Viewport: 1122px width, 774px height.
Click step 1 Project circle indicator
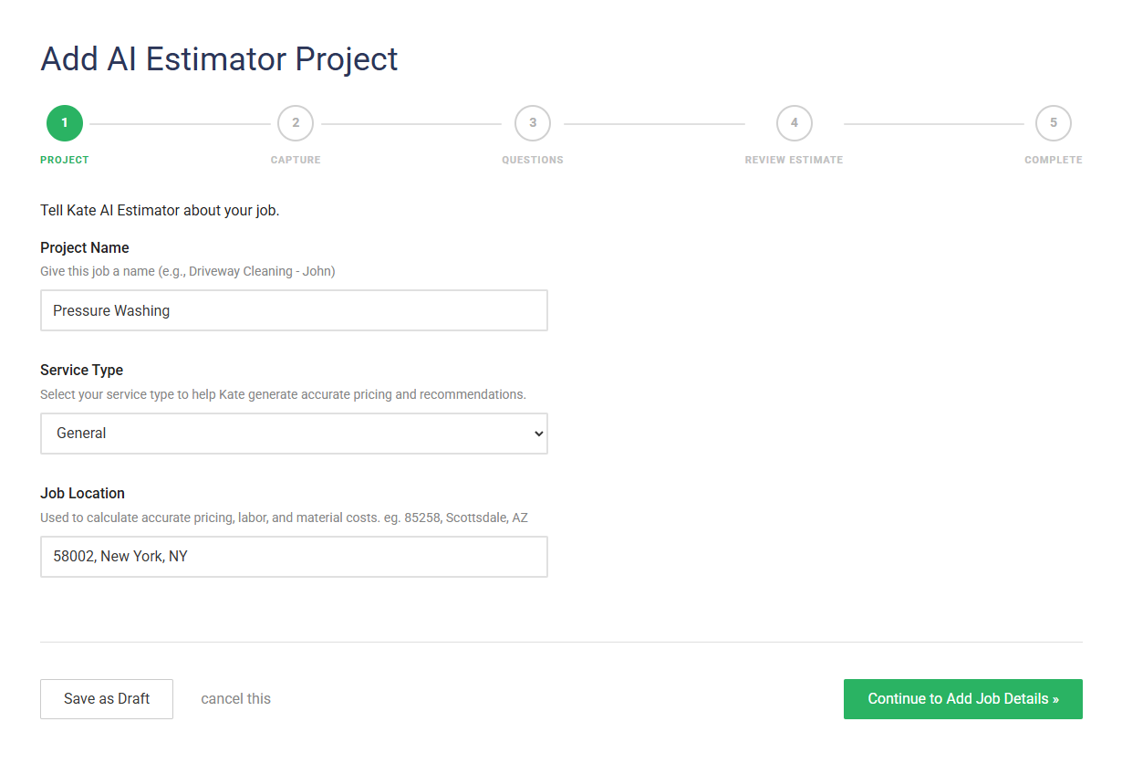click(x=64, y=122)
